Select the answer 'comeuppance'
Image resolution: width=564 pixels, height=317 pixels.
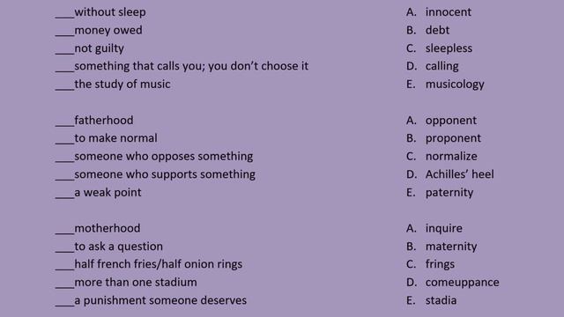[x=462, y=283]
